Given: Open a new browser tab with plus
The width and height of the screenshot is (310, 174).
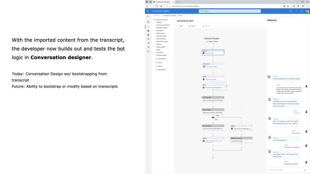Looking at the screenshot, I should 177,2.
